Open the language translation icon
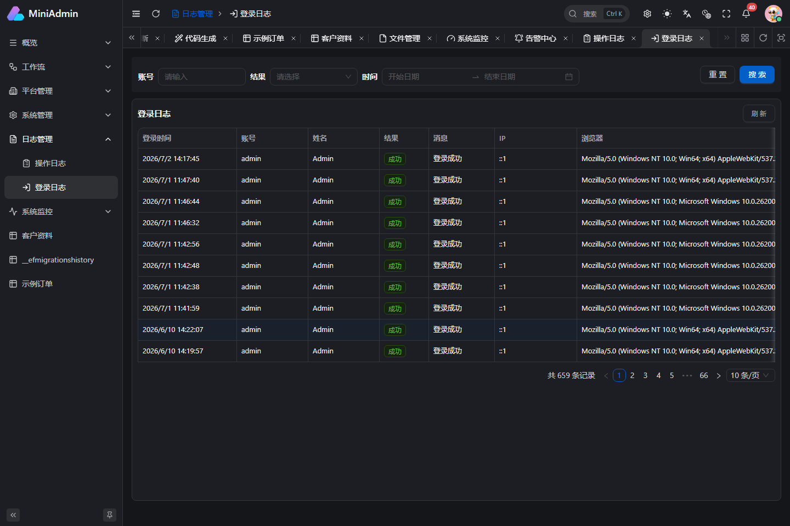 [x=687, y=14]
